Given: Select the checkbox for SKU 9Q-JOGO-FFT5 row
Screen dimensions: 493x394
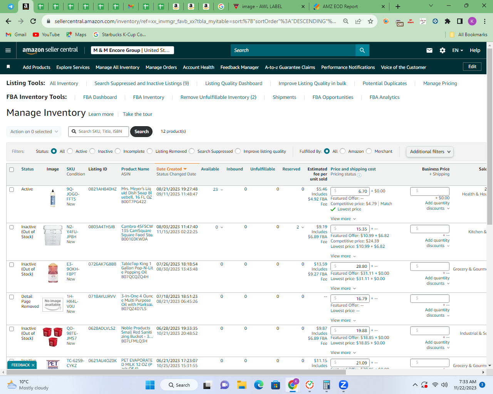Looking at the screenshot, I should (x=12, y=190).
